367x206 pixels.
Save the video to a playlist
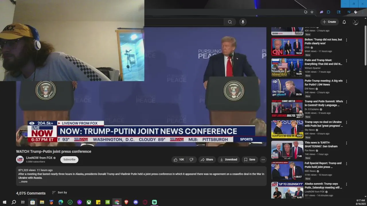point(249,160)
